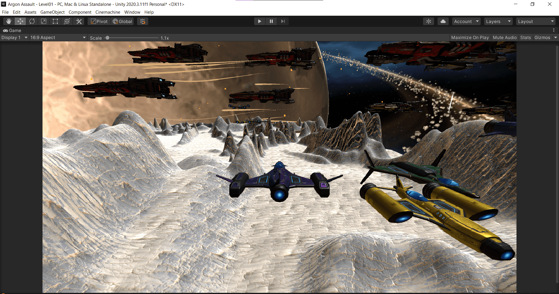
Task: Open the Display 1 dropdown
Action: point(14,38)
